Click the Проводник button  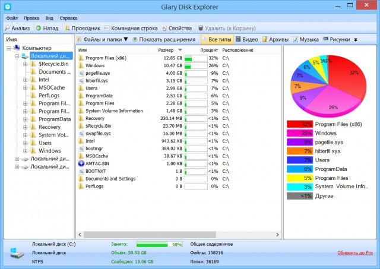tap(83, 29)
